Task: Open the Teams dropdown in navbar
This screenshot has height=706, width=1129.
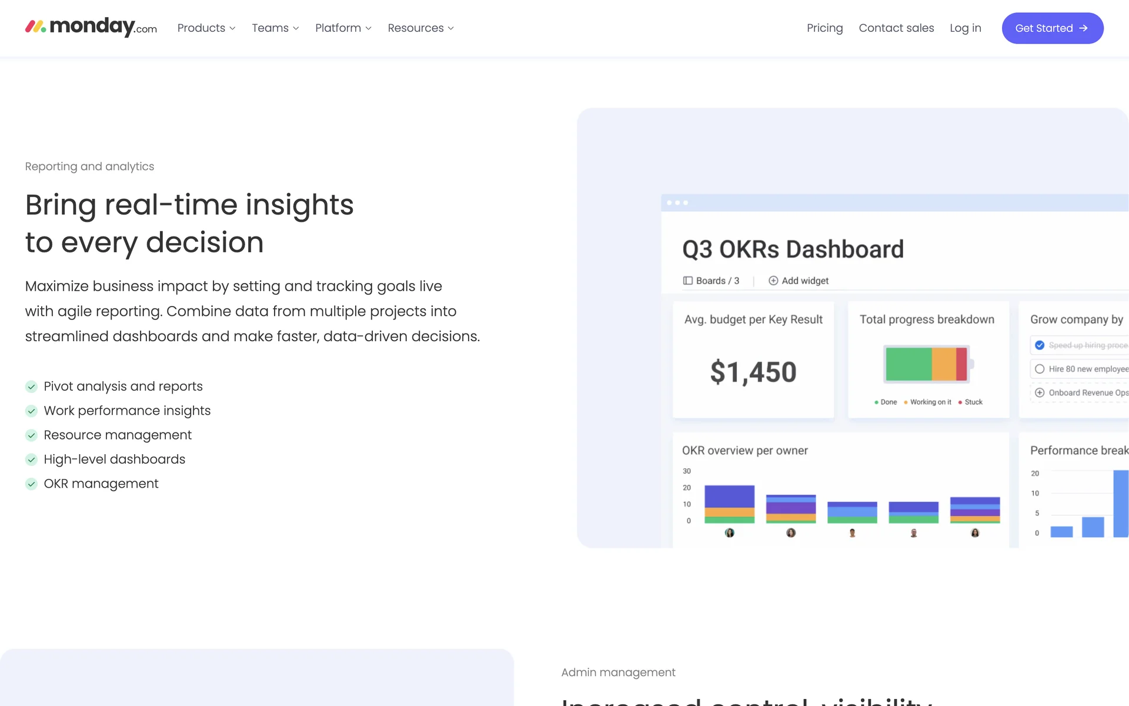Action: (275, 28)
